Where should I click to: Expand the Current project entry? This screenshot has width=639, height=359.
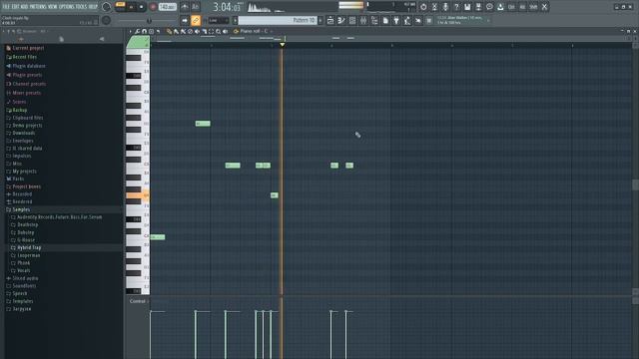tap(28, 48)
